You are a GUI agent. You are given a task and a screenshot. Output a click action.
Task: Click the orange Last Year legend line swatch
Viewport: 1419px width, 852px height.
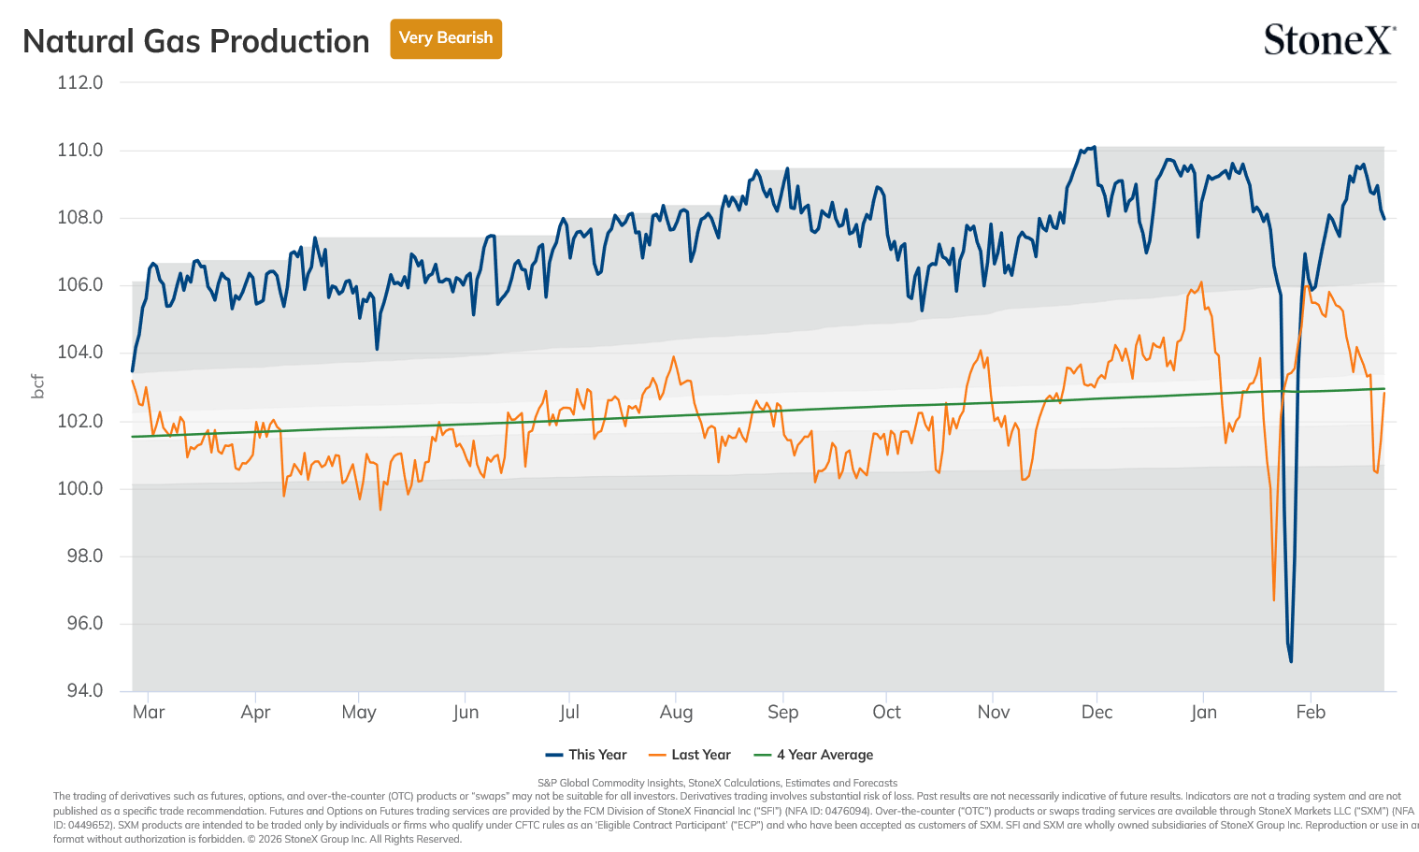tap(657, 755)
